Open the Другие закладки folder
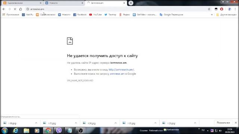The image size is (239, 134). pos(226,15)
